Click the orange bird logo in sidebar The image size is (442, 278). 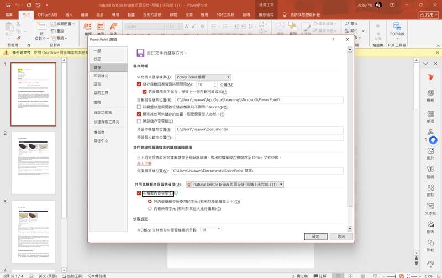point(430,77)
